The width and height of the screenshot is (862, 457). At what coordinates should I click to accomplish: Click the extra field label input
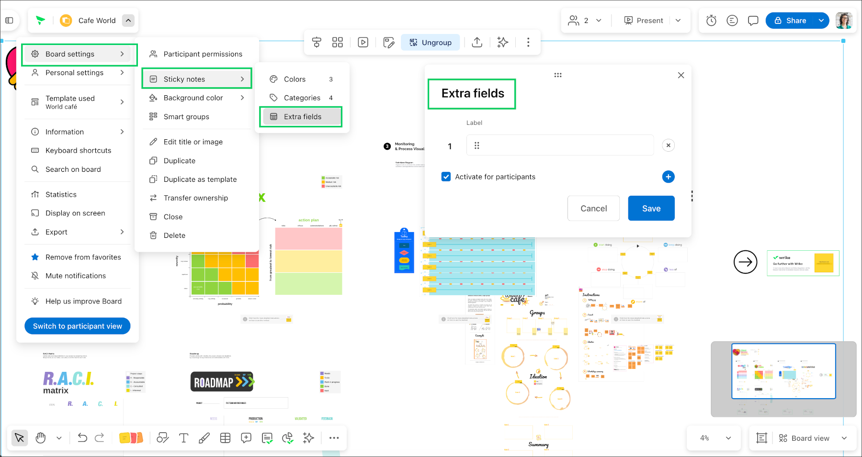[x=560, y=145]
